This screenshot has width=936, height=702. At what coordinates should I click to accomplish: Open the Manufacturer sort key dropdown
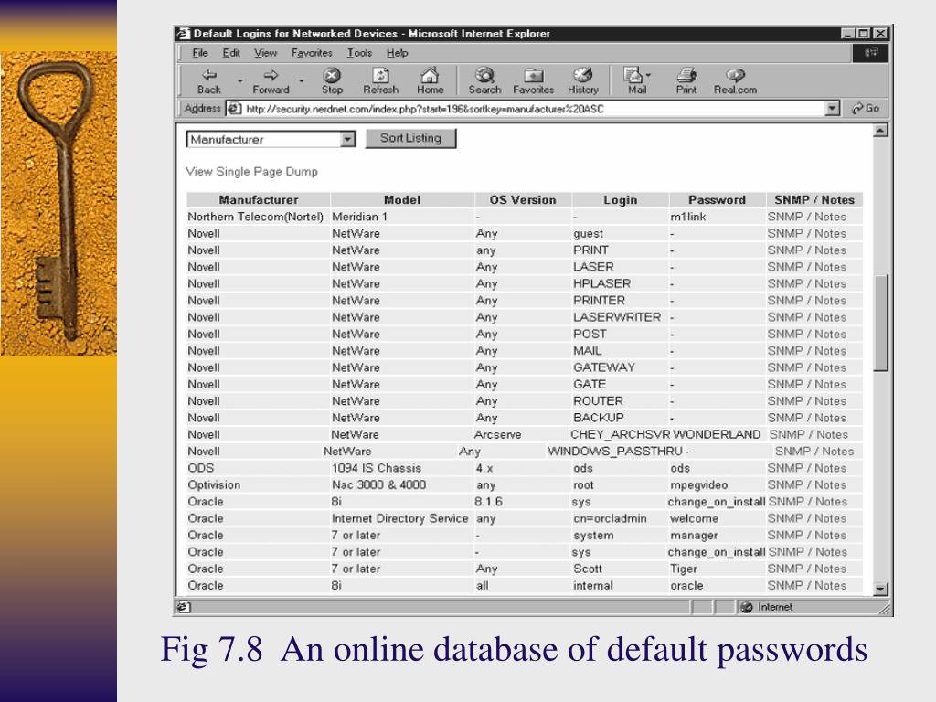[347, 140]
